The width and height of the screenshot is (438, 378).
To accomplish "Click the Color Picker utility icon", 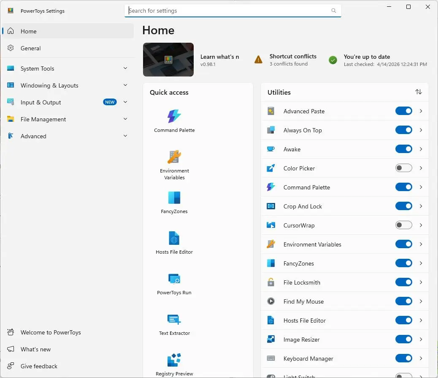I will click(x=270, y=168).
